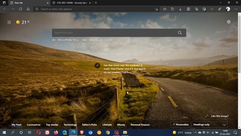The width and height of the screenshot is (241, 136).
Task: Open Settings and more ellipsis menu
Action: coord(236,9)
